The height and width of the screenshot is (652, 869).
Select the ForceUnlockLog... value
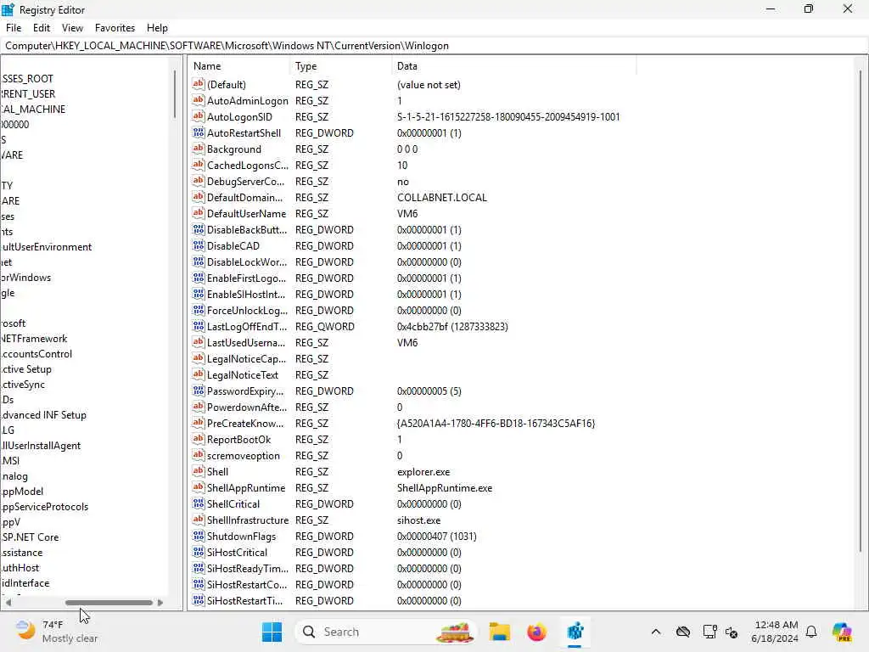247,311
